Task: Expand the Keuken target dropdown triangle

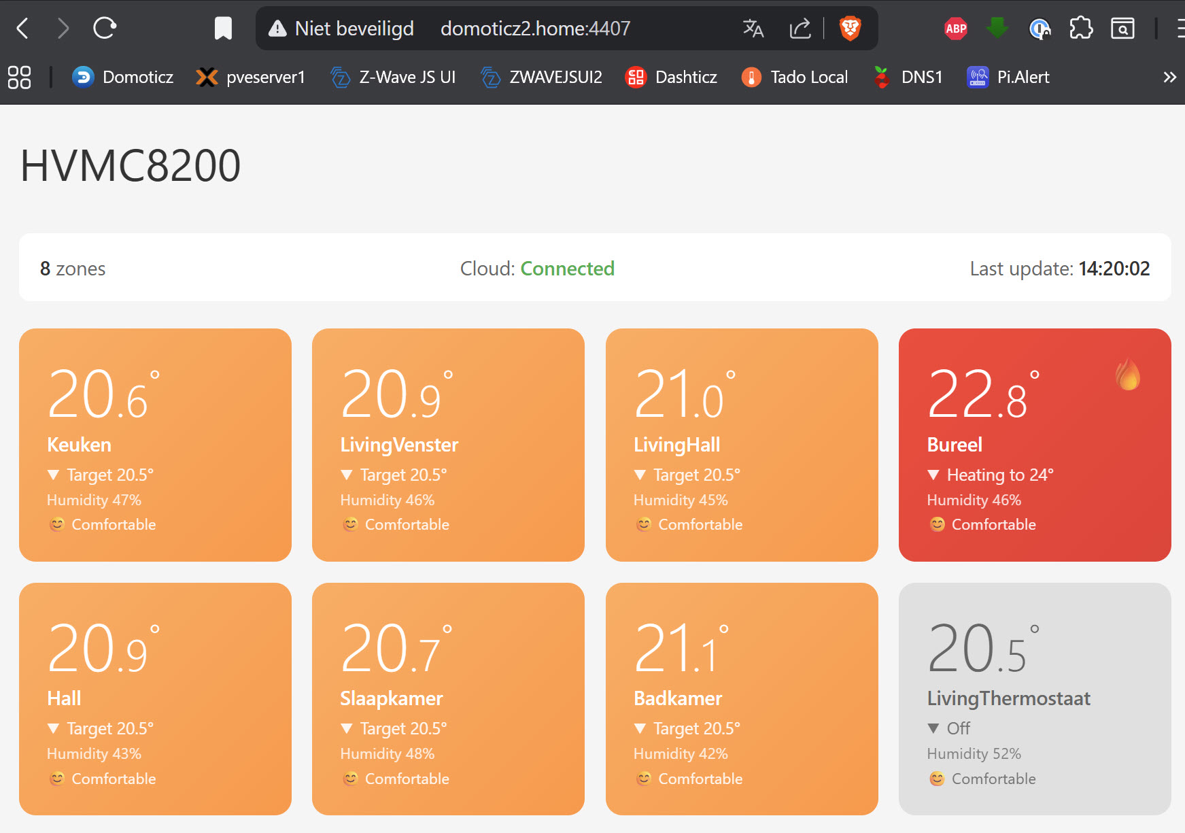Action: (x=54, y=475)
